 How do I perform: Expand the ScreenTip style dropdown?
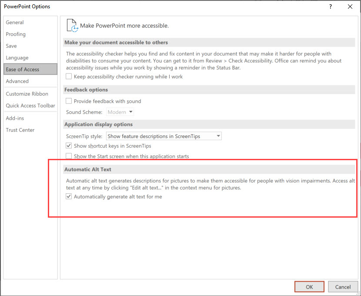click(164, 136)
